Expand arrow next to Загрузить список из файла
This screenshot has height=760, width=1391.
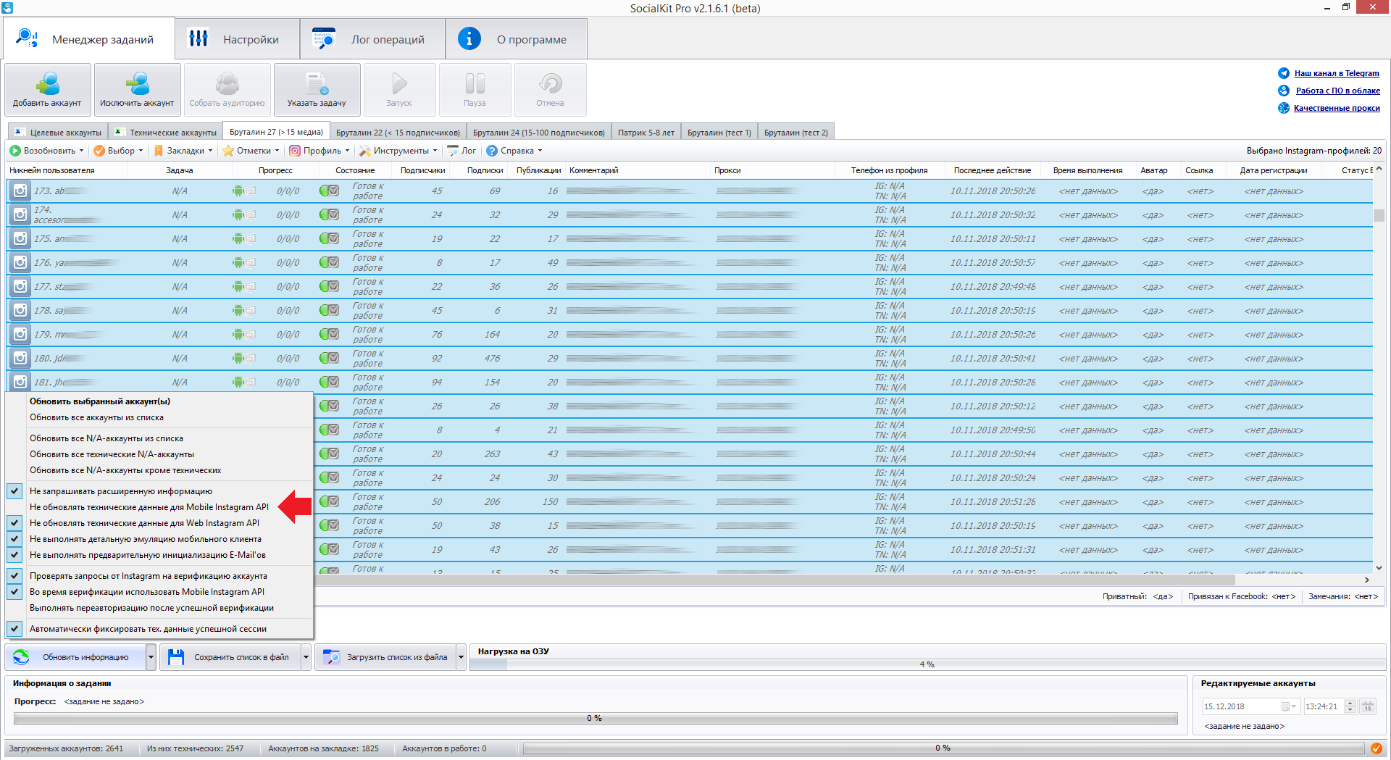click(x=461, y=657)
